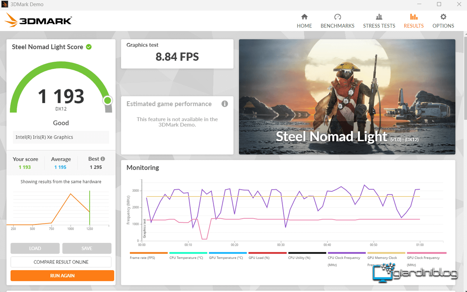This screenshot has height=292, width=467.
Task: Click the Steel Nomad Light Score heading
Action: coord(48,47)
